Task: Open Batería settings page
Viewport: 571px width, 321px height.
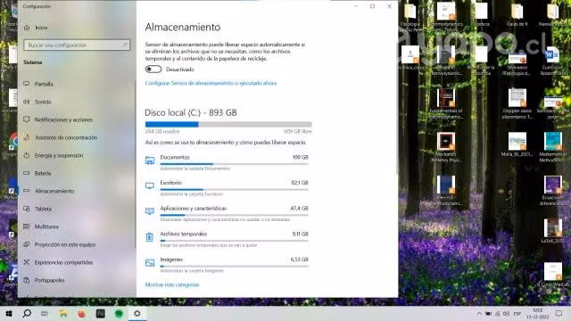Action: 37,173
